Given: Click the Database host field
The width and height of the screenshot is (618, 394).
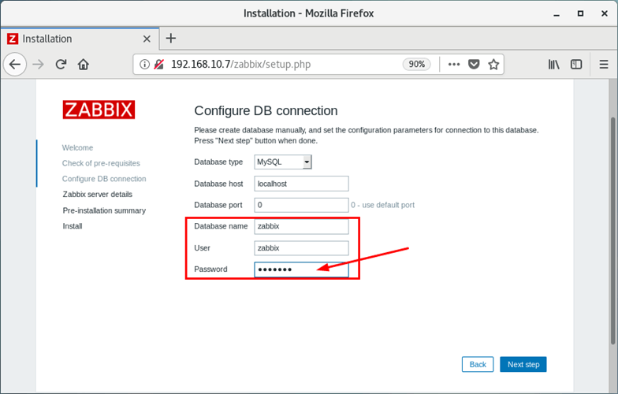Looking at the screenshot, I should point(301,184).
